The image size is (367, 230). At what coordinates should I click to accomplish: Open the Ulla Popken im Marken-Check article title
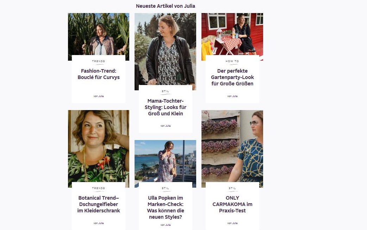point(166,207)
